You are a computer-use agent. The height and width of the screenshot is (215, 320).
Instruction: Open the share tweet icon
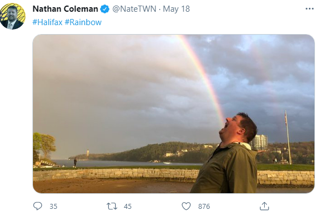pos(264,206)
